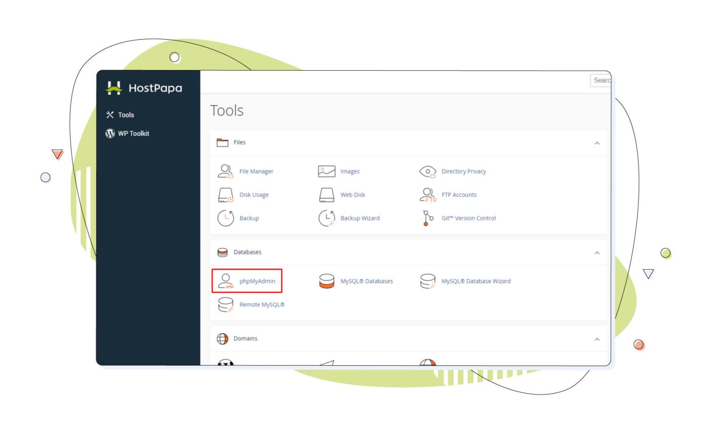Open Git Version Control icon
Viewport: 707px width, 436px height.
[x=427, y=218]
